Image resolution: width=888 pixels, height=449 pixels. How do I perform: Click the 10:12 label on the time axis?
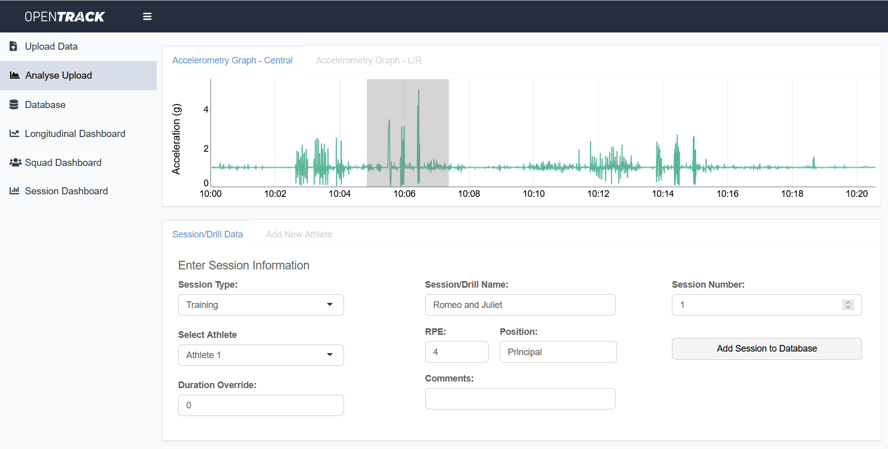[598, 194]
